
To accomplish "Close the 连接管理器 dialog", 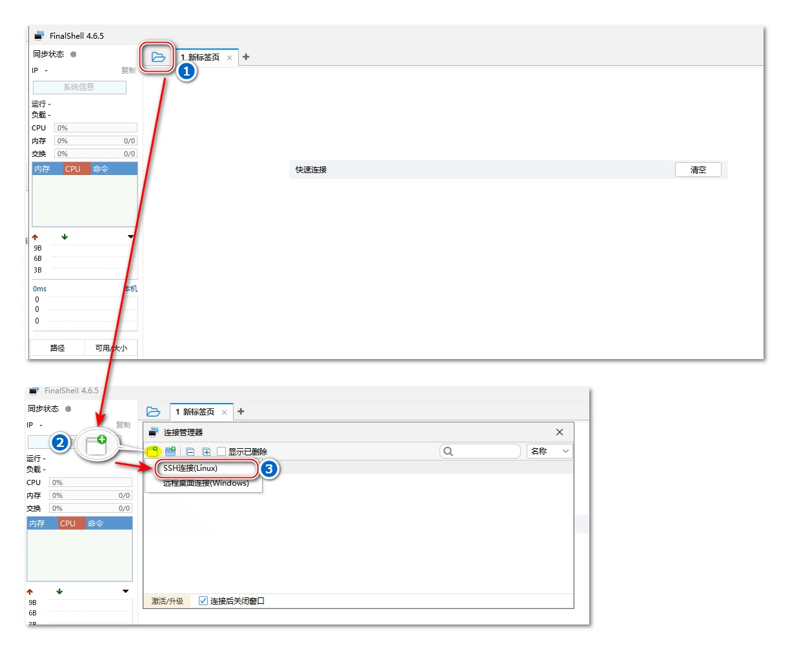I will [560, 432].
